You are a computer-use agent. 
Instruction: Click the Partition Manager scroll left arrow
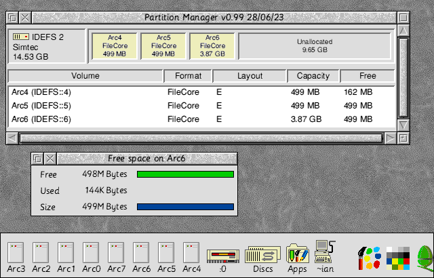(x=12, y=138)
